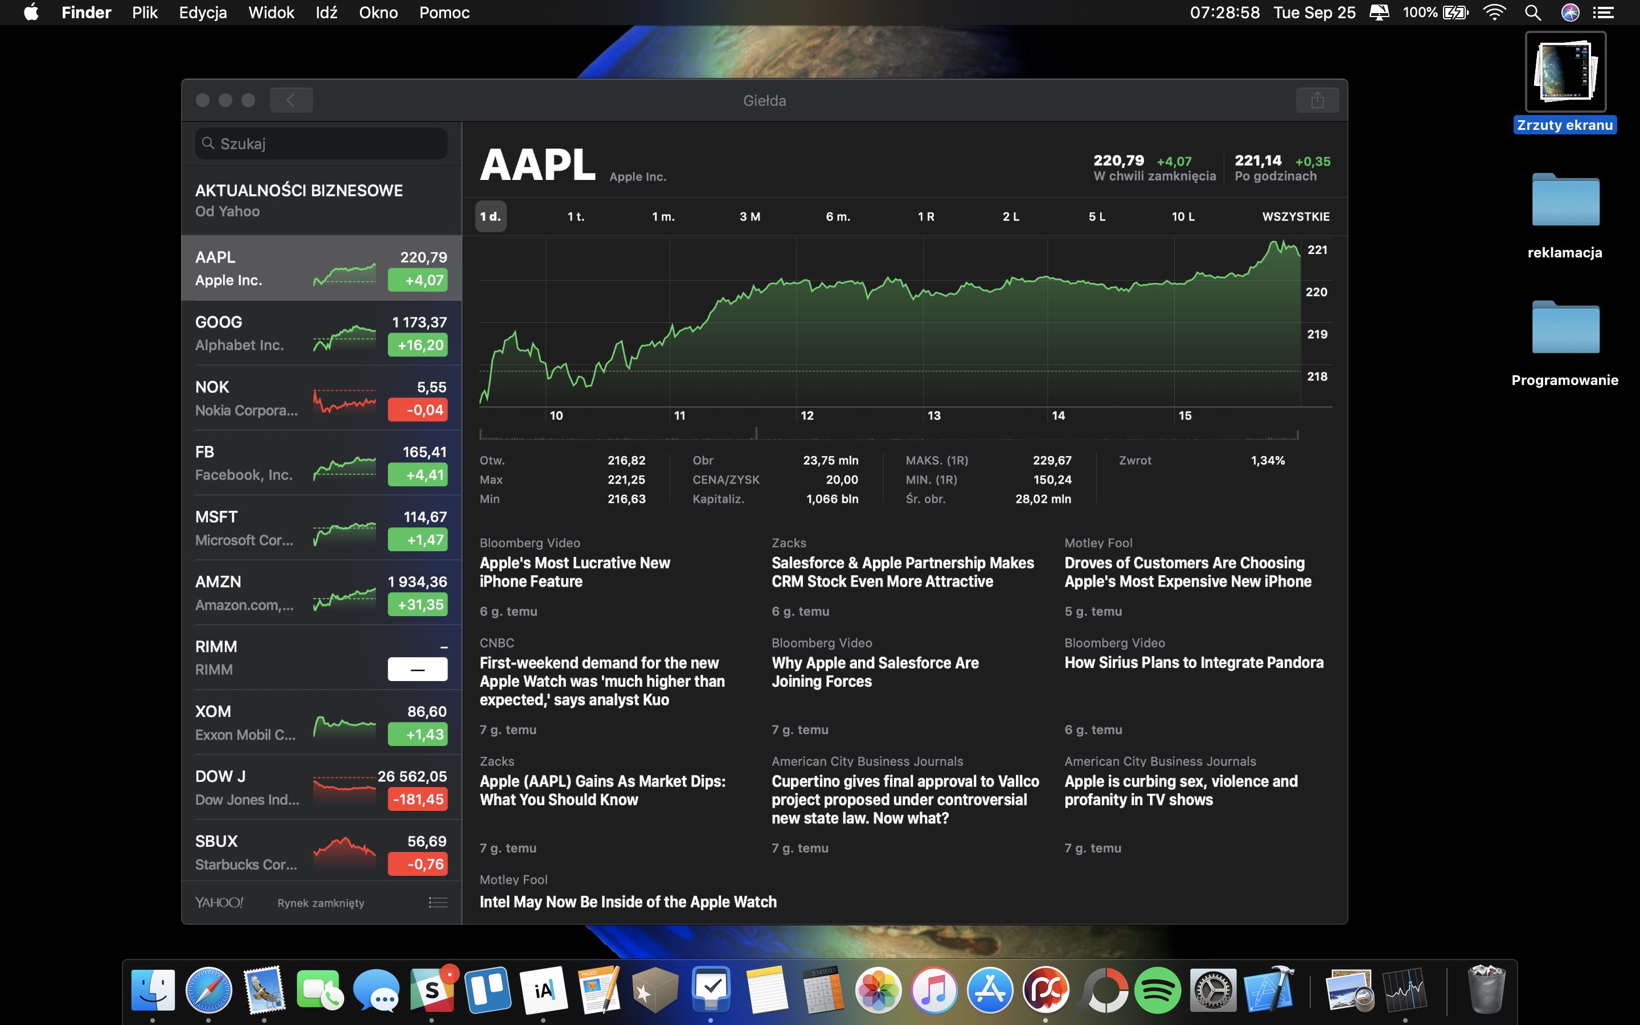Switch chart to 1 R range
1640x1025 pixels.
click(926, 216)
